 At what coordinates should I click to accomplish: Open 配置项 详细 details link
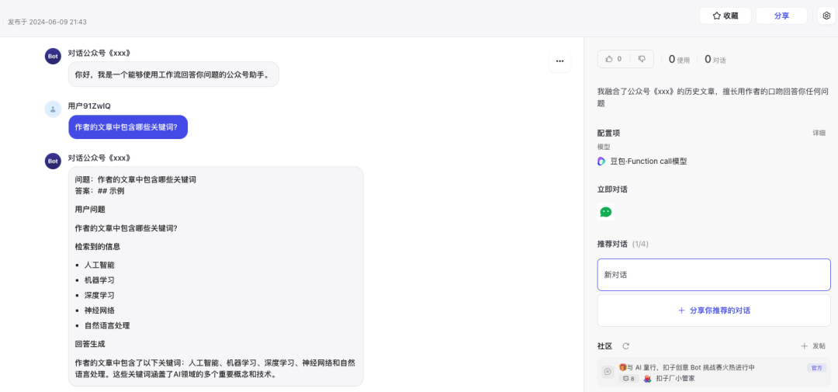(x=819, y=134)
